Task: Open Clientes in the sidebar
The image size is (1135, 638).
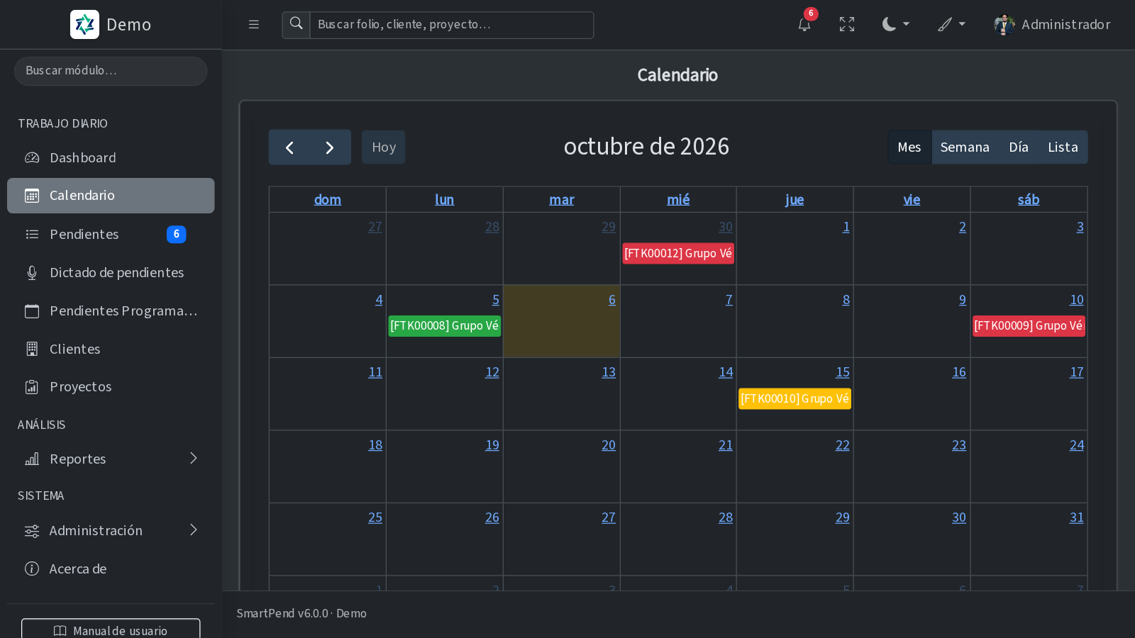Action: coord(111,349)
